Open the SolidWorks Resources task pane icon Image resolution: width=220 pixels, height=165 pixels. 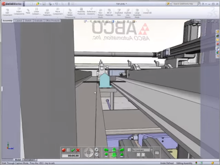(x=218, y=32)
